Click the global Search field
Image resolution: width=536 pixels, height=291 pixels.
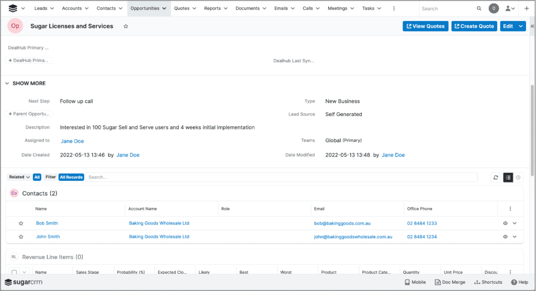pos(447,8)
